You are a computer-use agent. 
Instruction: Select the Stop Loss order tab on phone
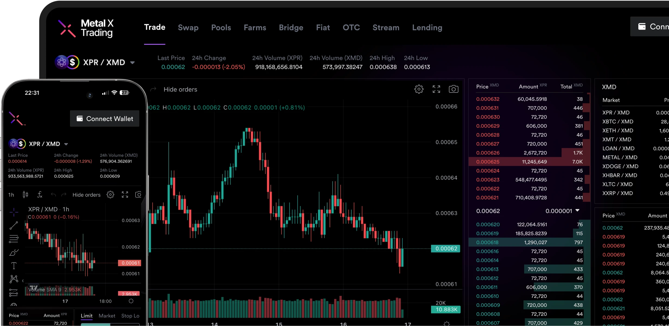[130, 316]
